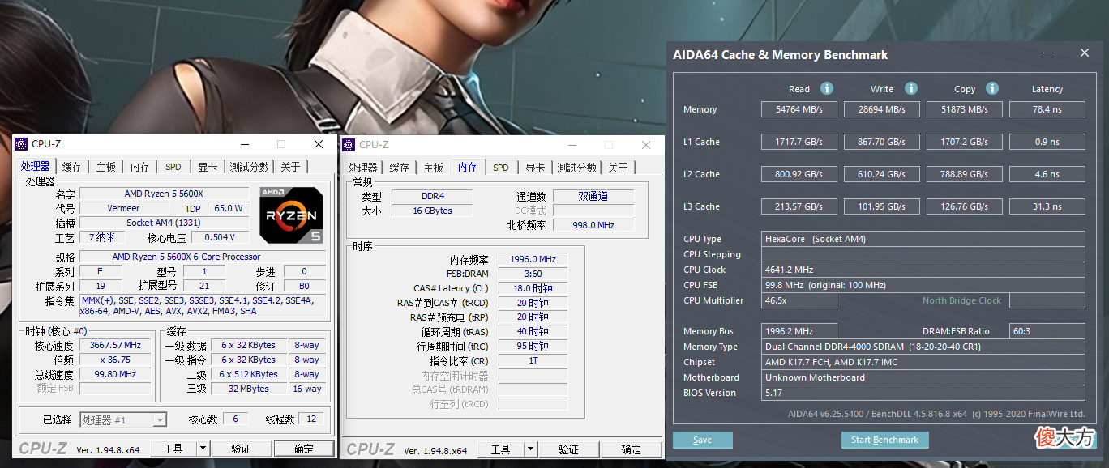Close the AIDA64 benchmark window
Viewport: 1109px width, 468px height.
(1085, 53)
